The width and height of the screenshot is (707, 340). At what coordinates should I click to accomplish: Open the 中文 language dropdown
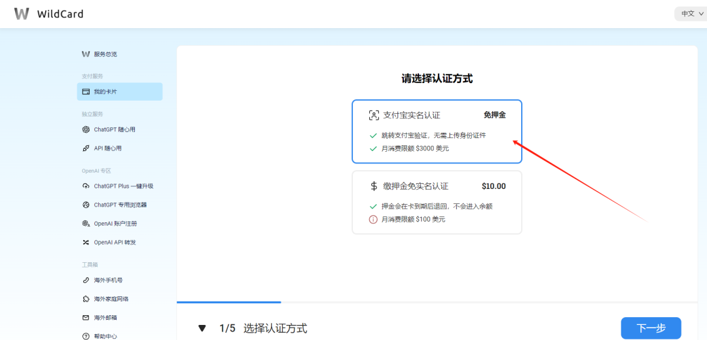click(691, 14)
